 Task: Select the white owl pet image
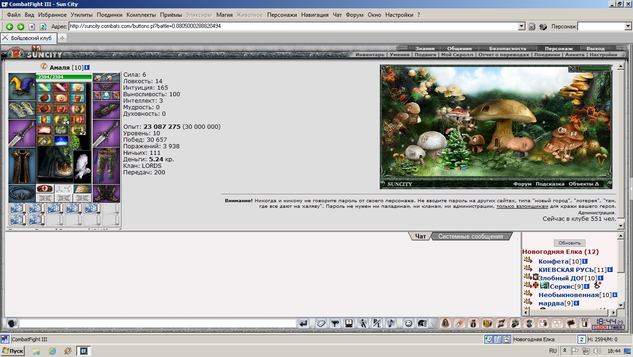coord(83,166)
